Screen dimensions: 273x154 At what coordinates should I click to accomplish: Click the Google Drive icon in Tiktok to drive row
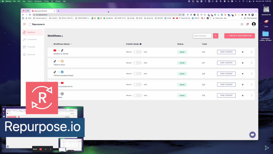(62, 61)
